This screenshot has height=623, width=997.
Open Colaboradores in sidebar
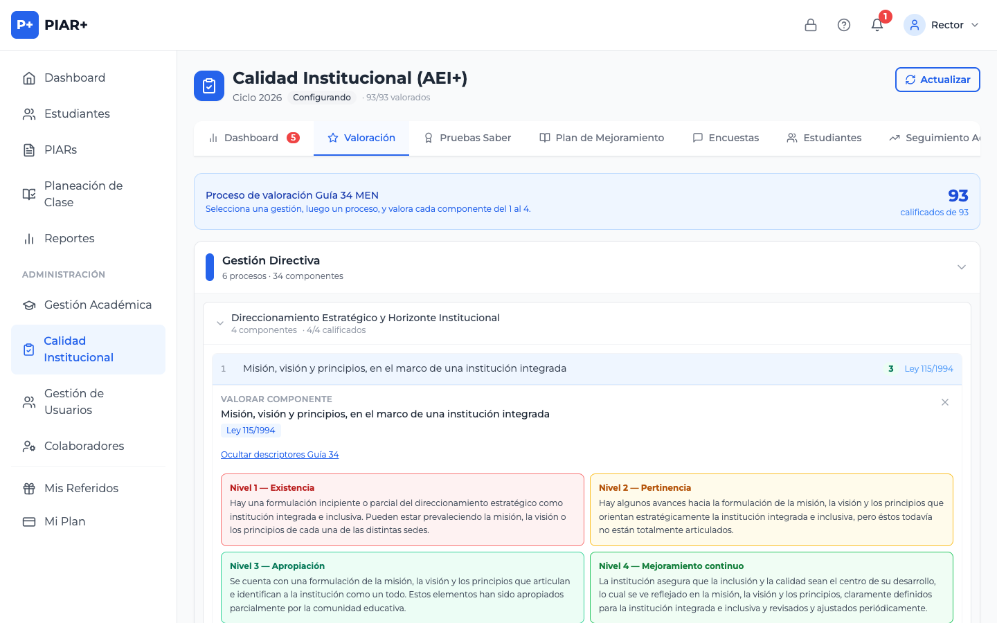point(89,446)
